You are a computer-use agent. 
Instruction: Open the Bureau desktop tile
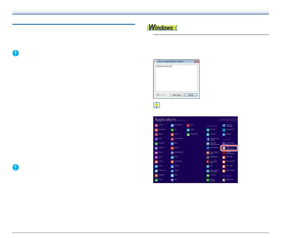coord(159,139)
